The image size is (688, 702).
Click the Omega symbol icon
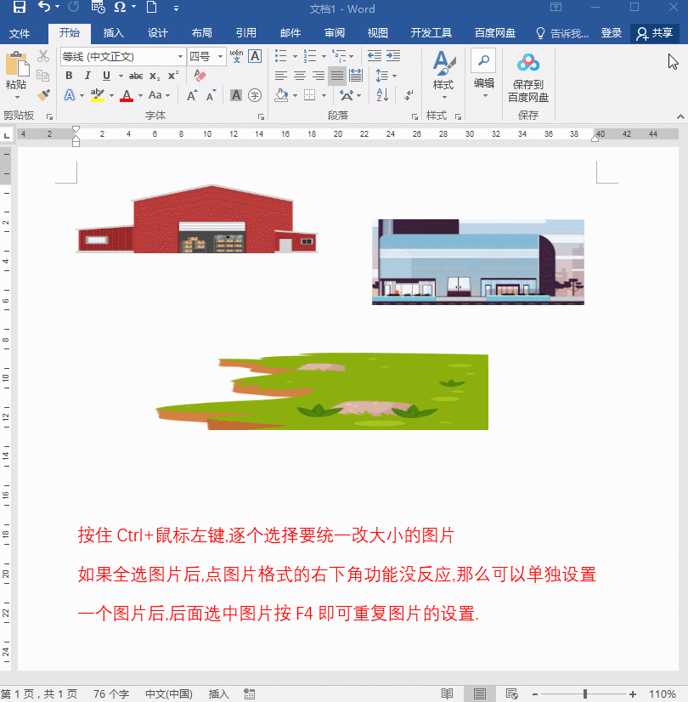click(120, 7)
